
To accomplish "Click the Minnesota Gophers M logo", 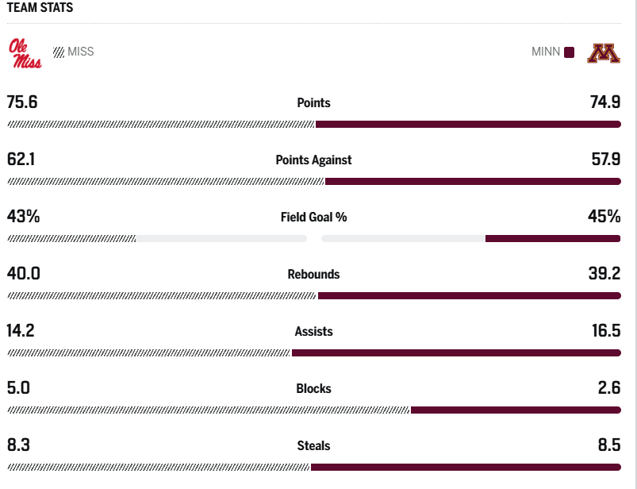I will 603,53.
